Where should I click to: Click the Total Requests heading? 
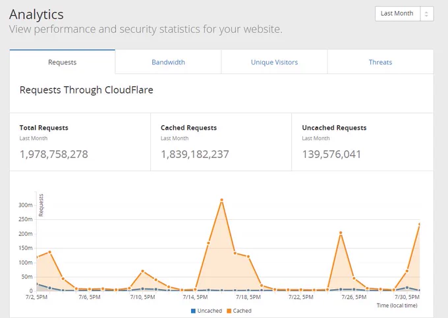click(43, 128)
